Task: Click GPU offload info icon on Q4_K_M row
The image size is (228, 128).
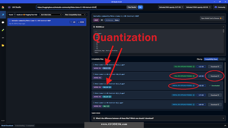Action: 194,86
